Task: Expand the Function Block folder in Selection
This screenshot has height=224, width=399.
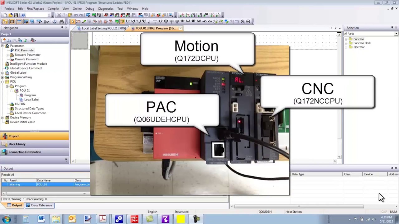Action: (x=346, y=43)
